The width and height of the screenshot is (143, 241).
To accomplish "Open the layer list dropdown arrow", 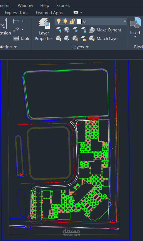I will click(x=125, y=21).
